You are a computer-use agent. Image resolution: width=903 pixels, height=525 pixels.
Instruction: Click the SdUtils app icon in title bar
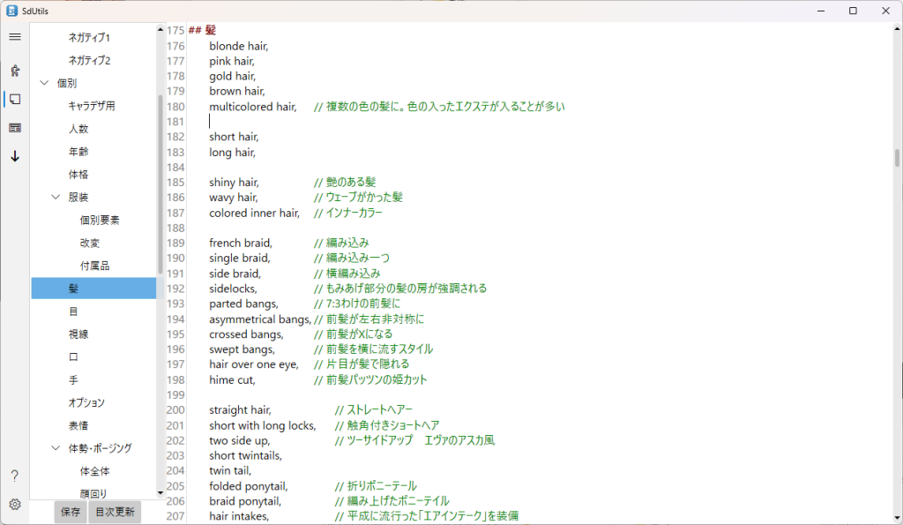point(11,11)
